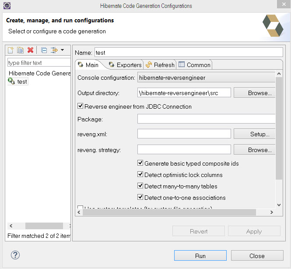The image size is (291, 269).
Task: Select the test configuration in tree
Action: 22,81
